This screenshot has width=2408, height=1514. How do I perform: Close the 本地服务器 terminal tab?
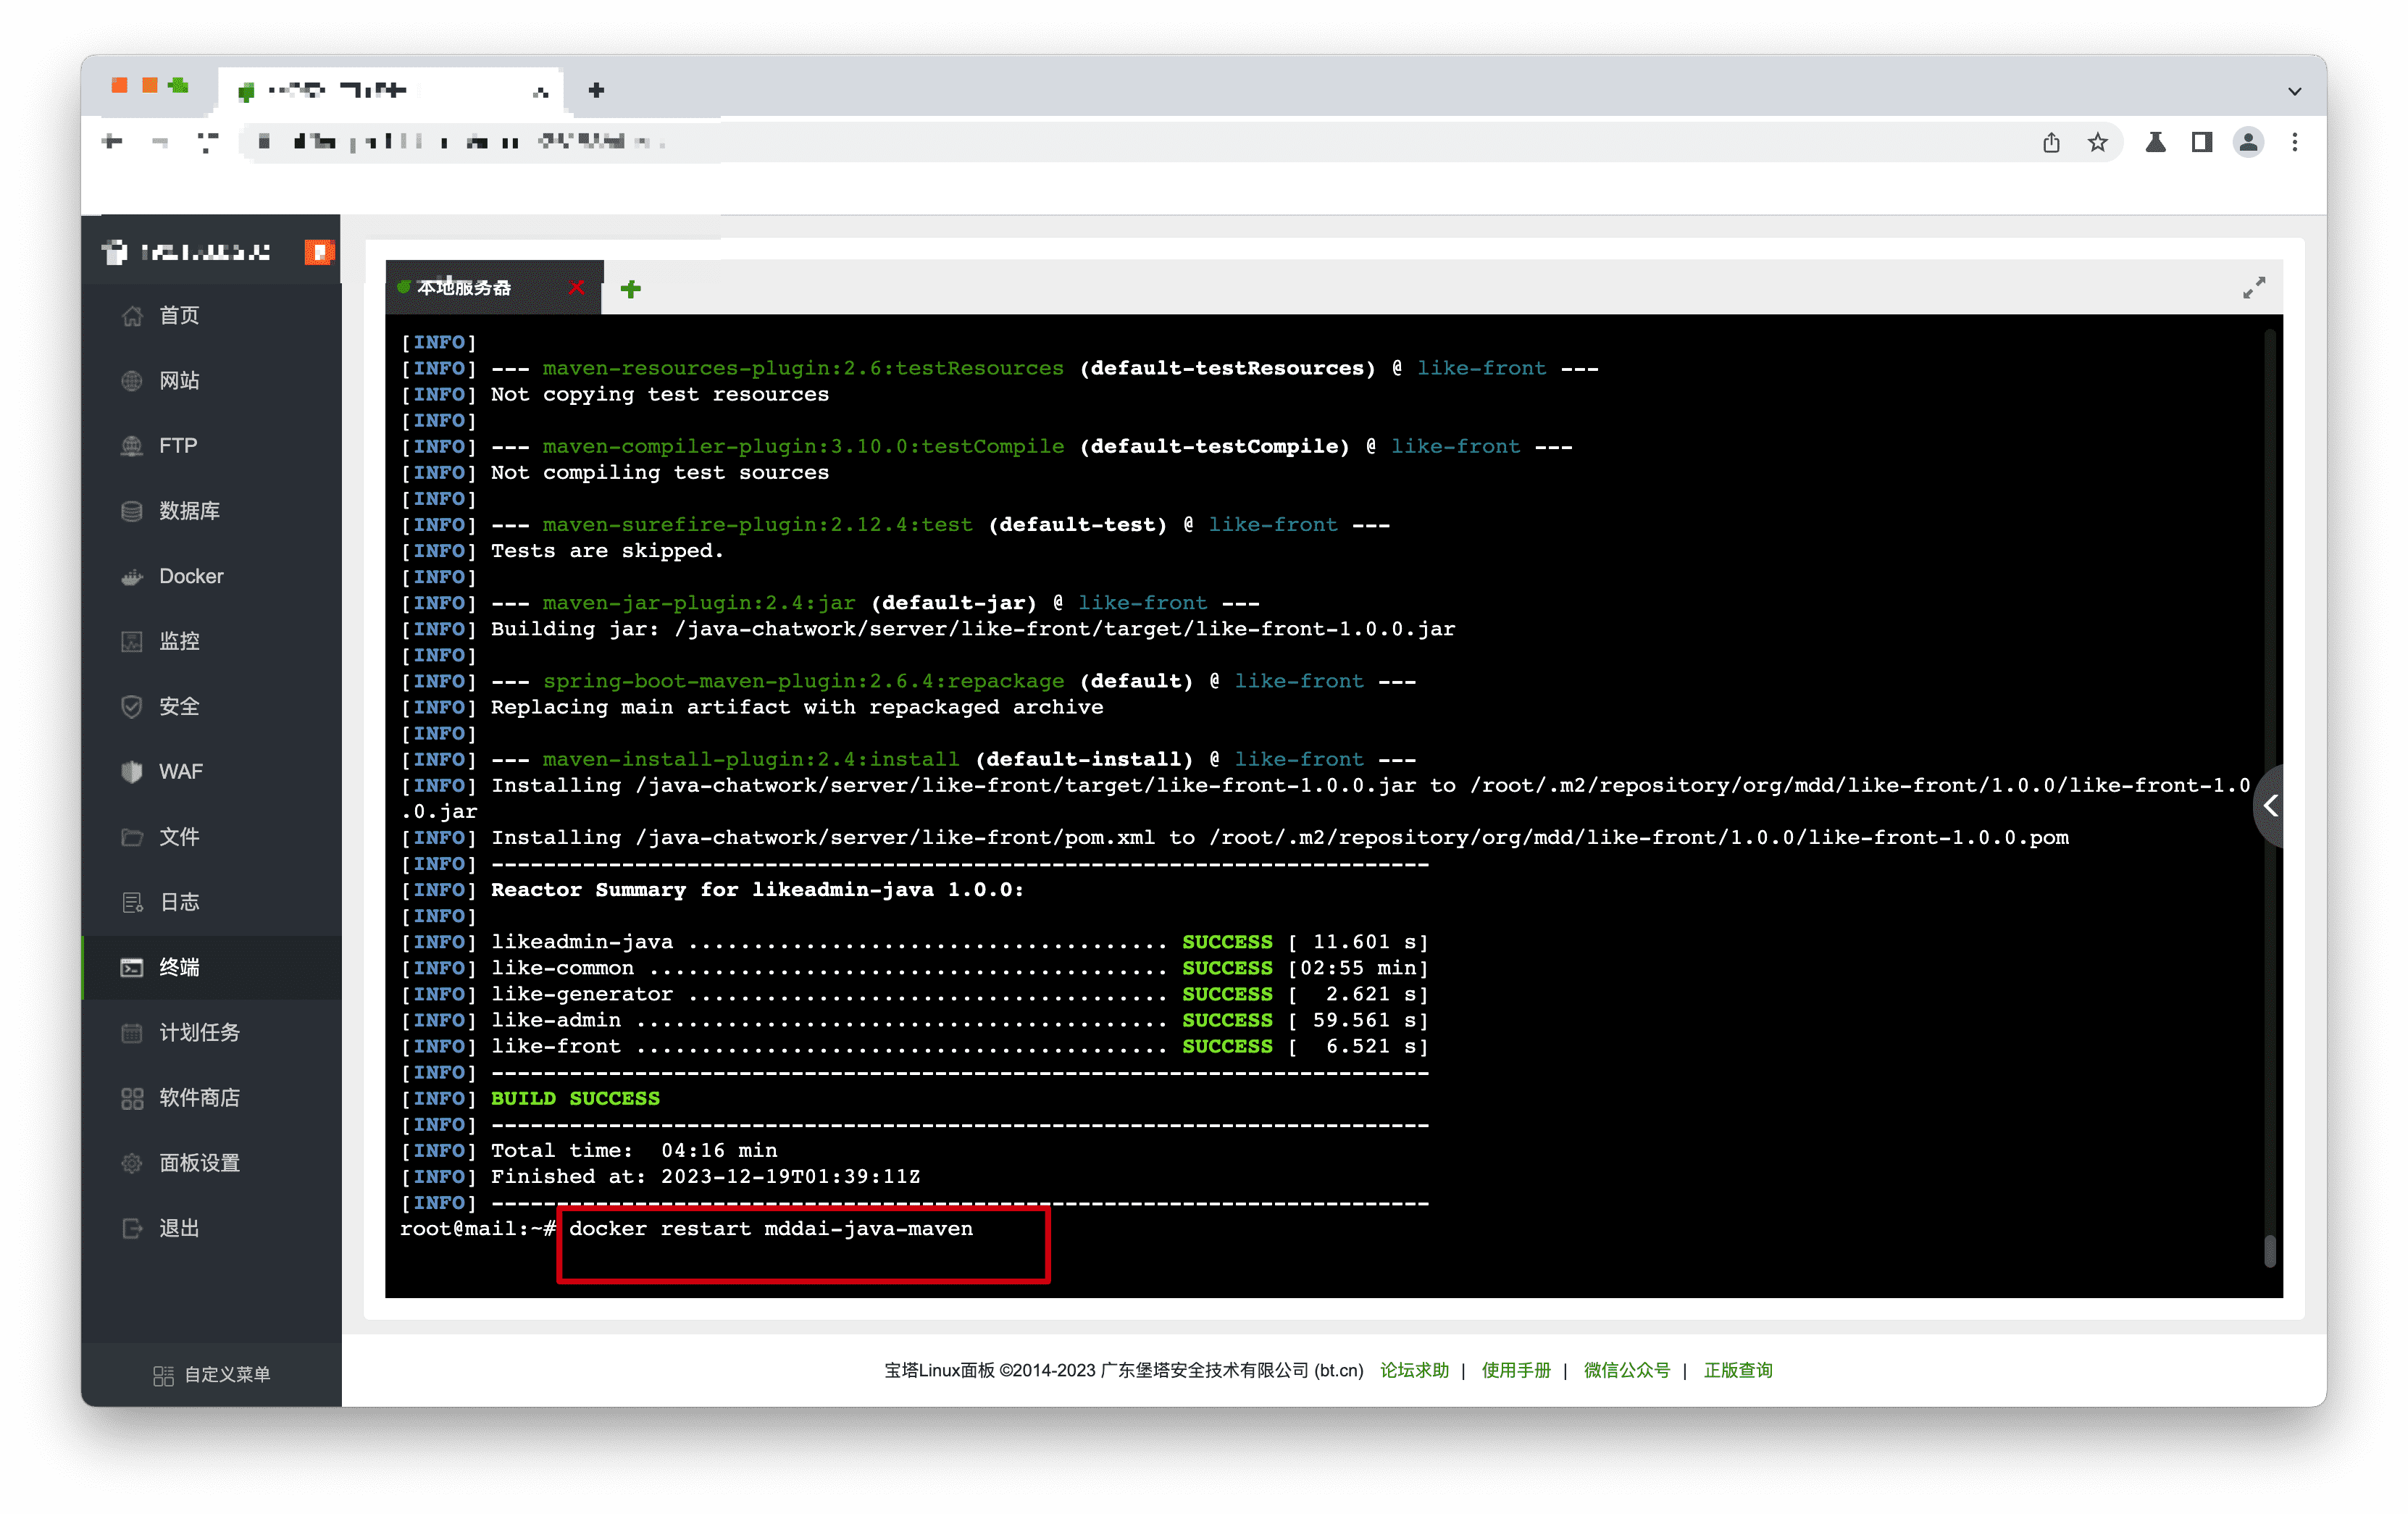pos(577,288)
